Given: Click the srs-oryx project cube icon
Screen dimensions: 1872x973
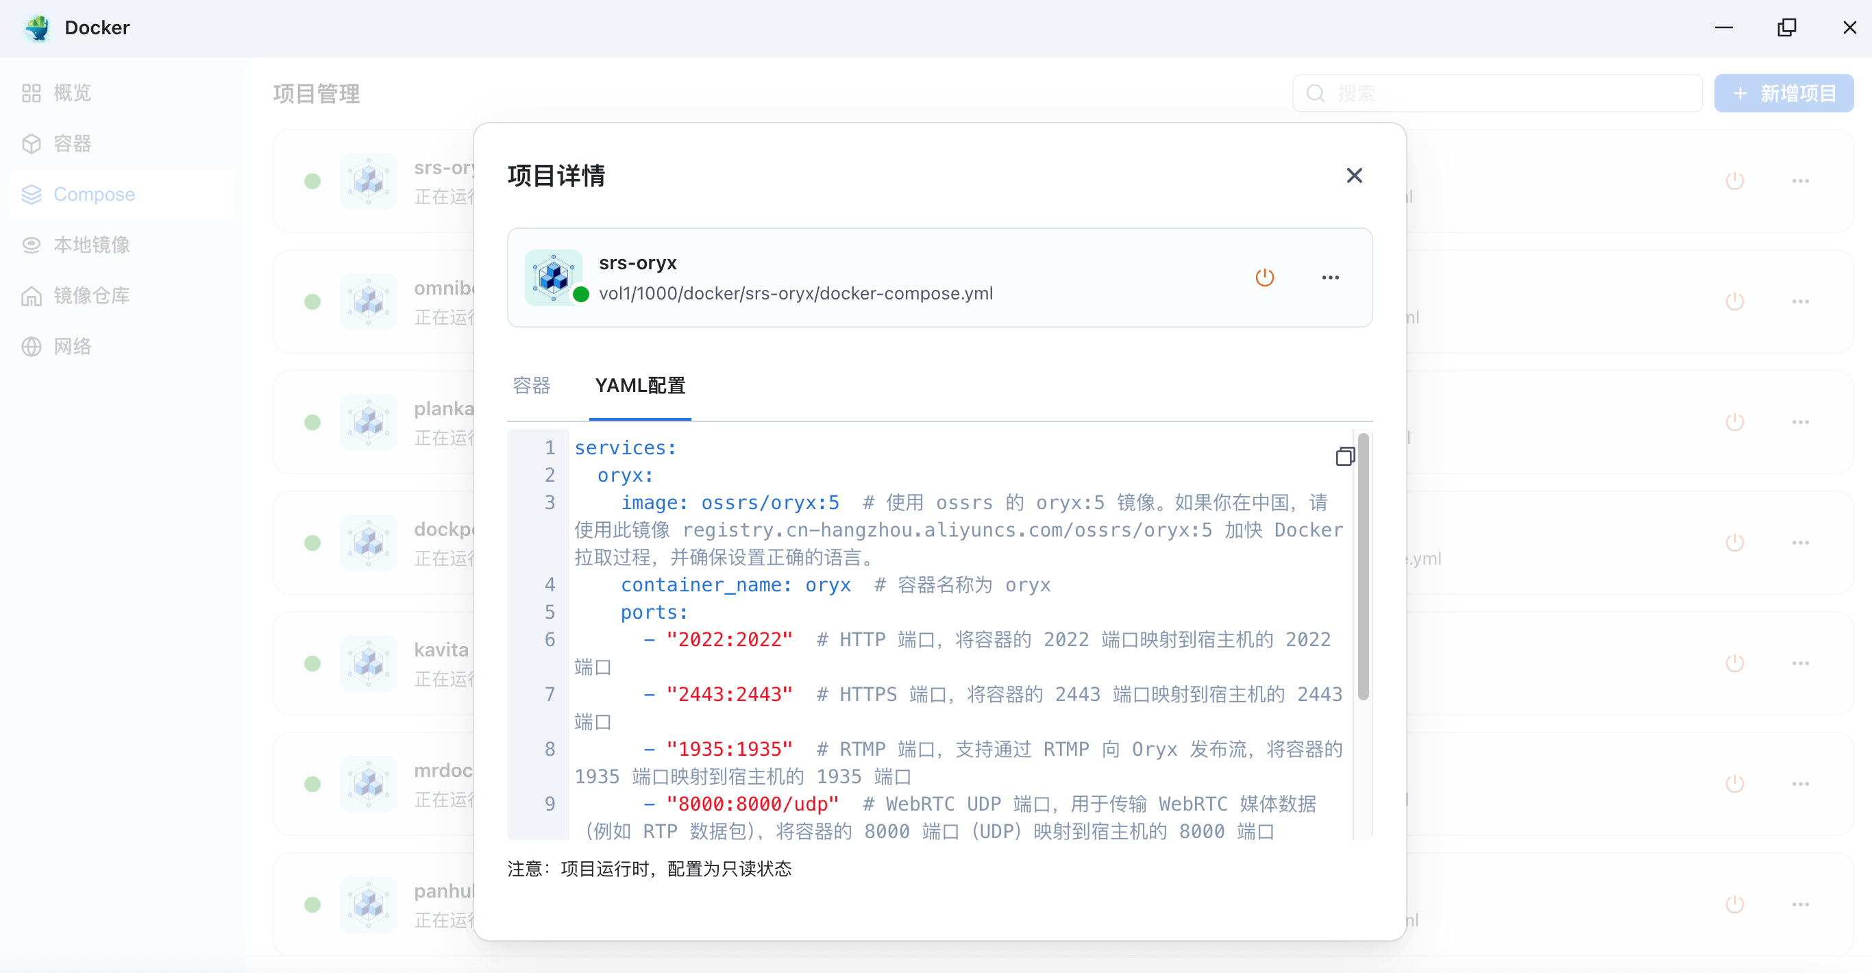Looking at the screenshot, I should click(x=553, y=278).
